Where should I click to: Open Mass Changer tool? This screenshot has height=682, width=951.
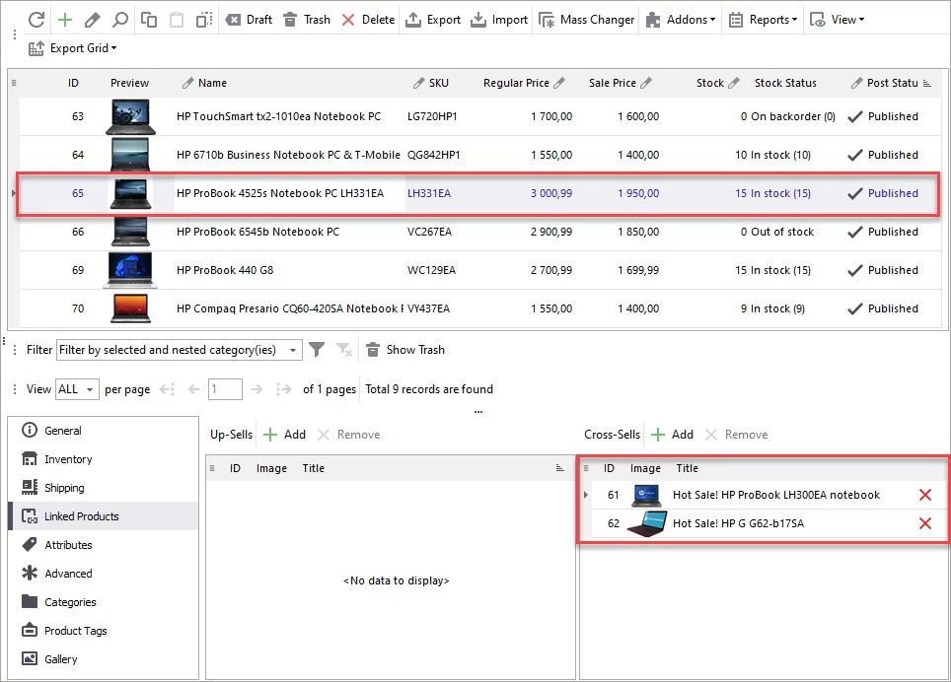[587, 20]
